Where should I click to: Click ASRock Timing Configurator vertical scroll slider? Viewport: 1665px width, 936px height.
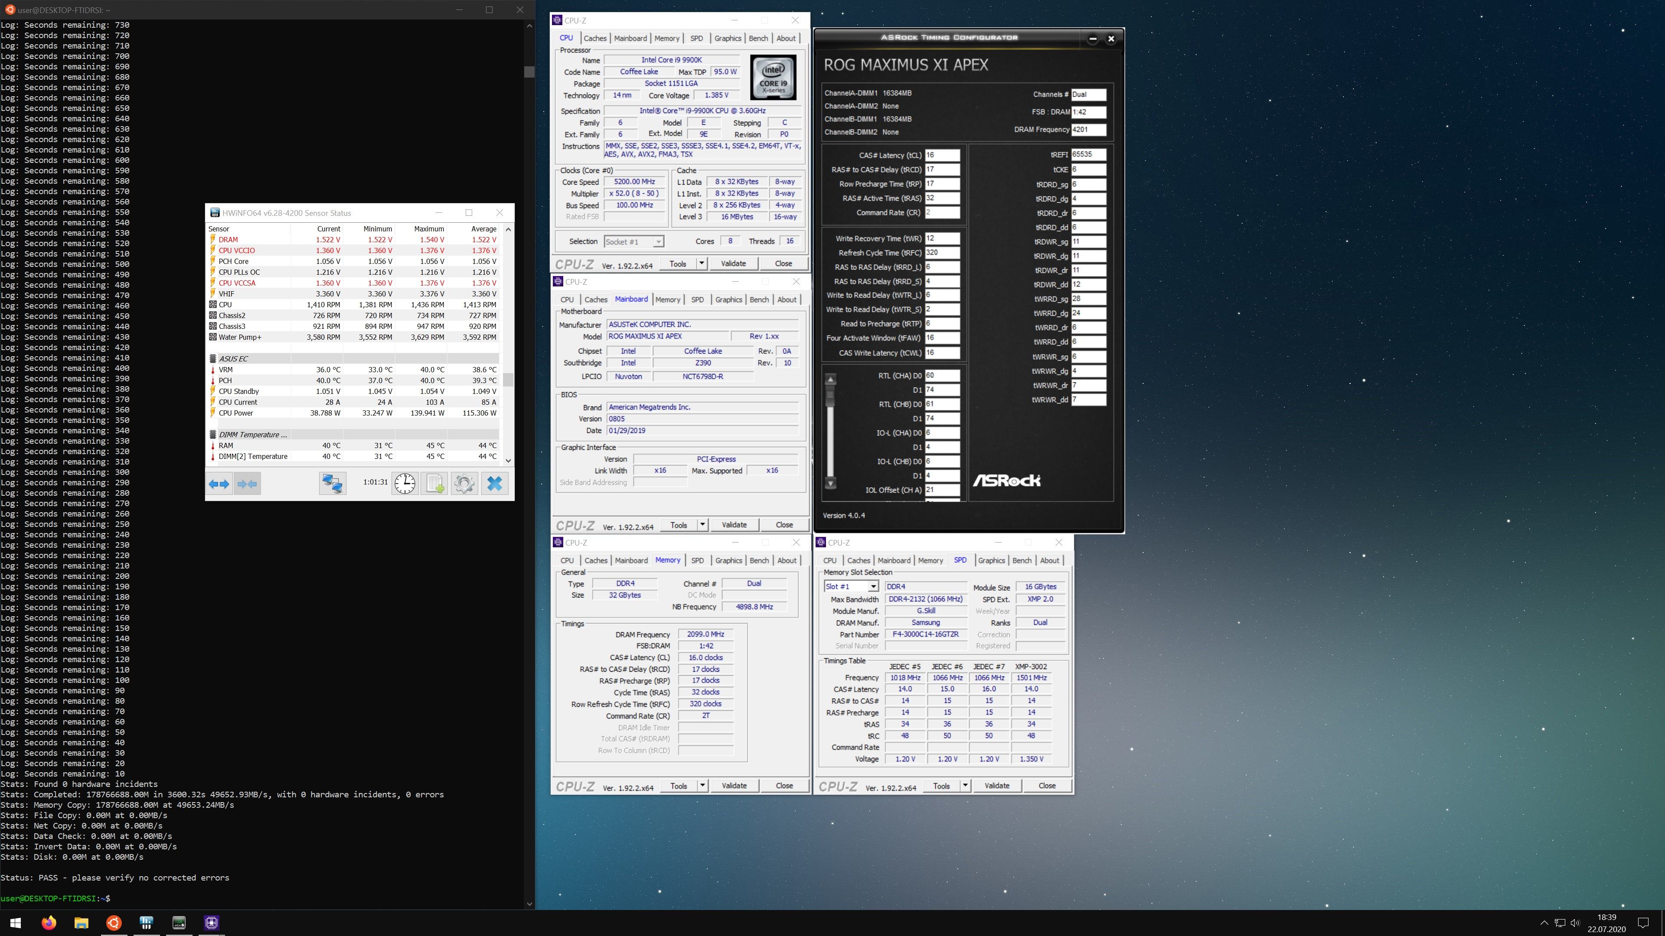pos(831,394)
